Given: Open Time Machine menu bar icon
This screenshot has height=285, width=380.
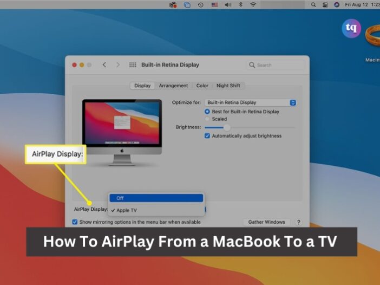Looking at the screenshot, I should [x=201, y=5].
